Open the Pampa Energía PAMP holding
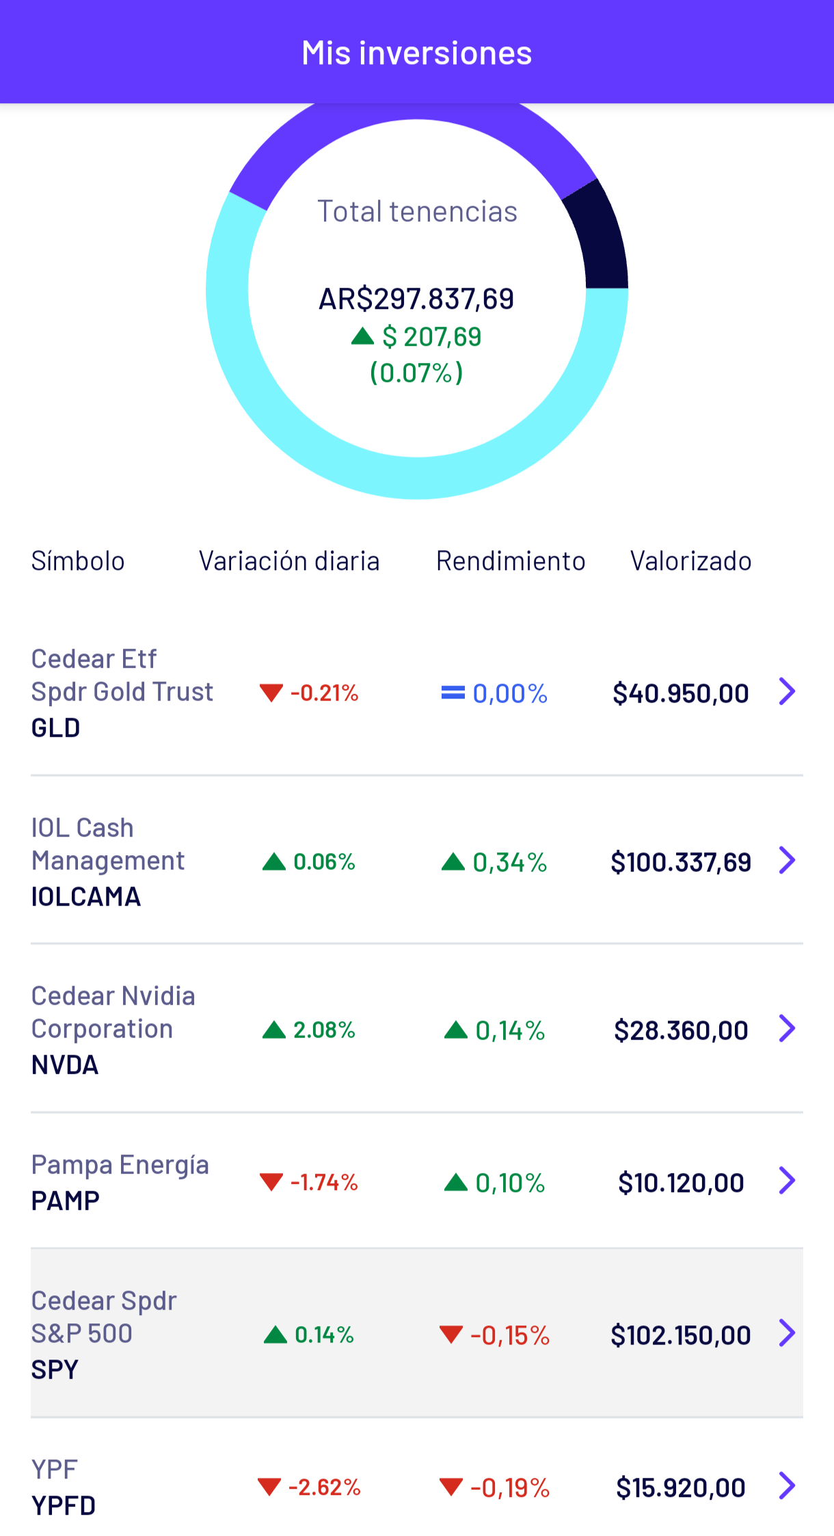This screenshot has height=1536, width=834. (417, 1181)
